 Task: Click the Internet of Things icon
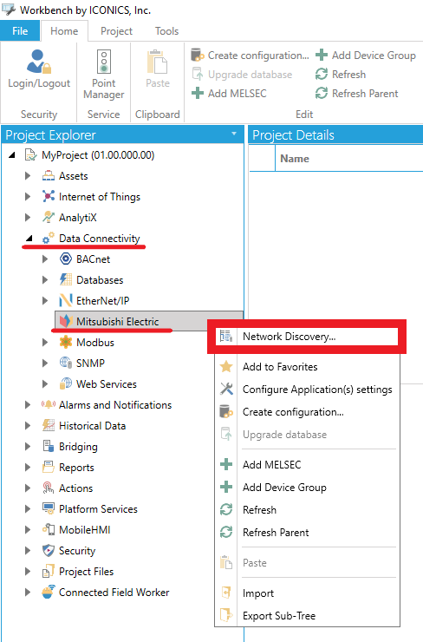[x=49, y=197]
